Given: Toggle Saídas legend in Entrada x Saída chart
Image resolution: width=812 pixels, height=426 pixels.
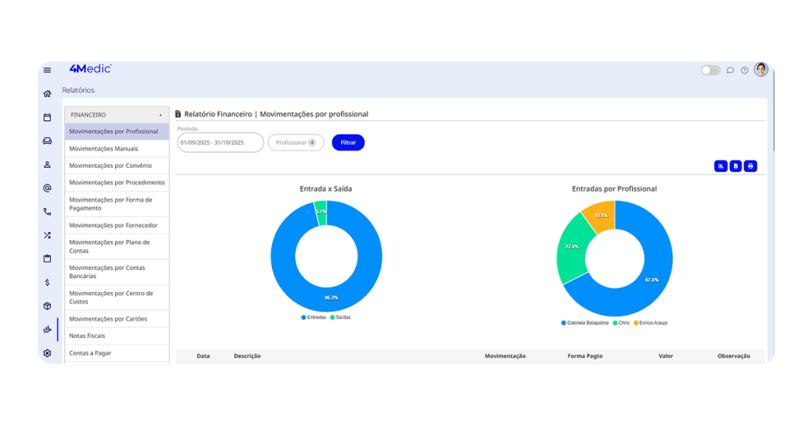Looking at the screenshot, I should [340, 318].
